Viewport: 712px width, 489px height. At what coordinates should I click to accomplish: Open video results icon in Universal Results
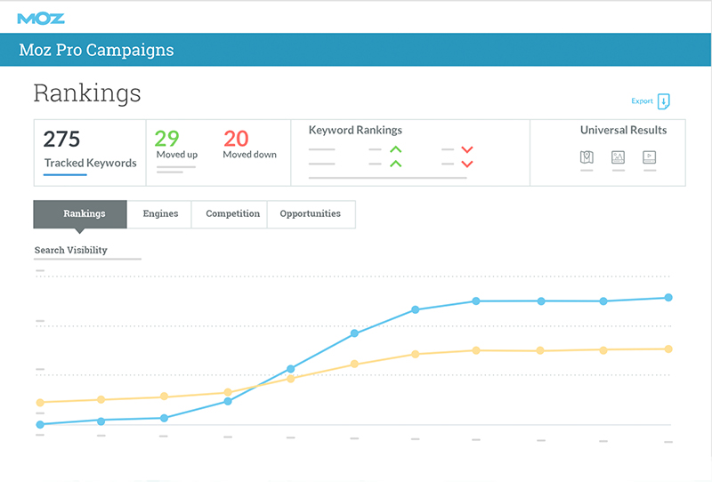click(651, 156)
